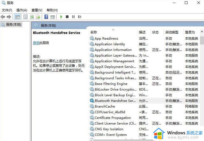Click gear icon of Block Level Backup Engine
The height and width of the screenshot is (141, 204).
(x=92, y=95)
